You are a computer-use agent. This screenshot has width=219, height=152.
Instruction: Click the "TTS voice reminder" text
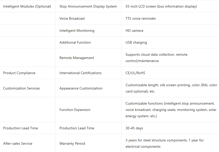click(141, 18)
